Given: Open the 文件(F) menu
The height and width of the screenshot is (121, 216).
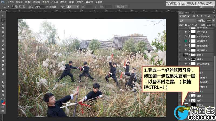Looking at the screenshot, I should [11, 2].
